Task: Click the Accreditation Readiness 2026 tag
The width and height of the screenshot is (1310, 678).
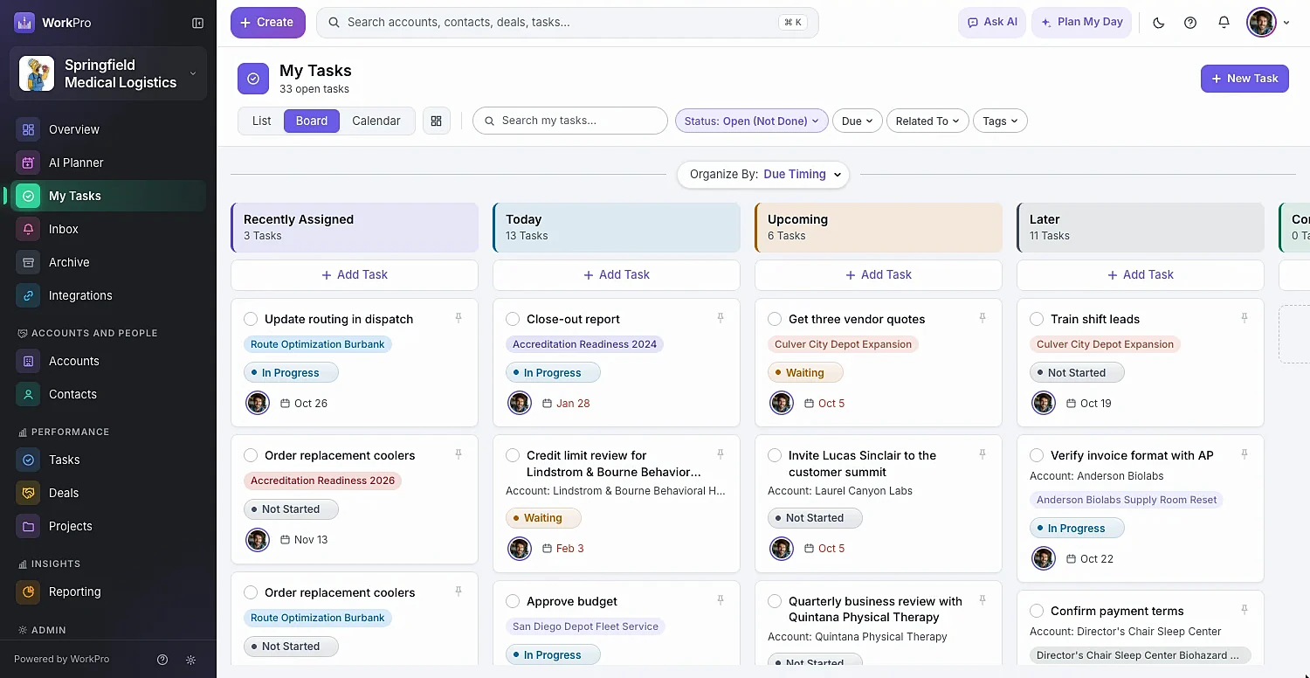Action: [x=322, y=481]
